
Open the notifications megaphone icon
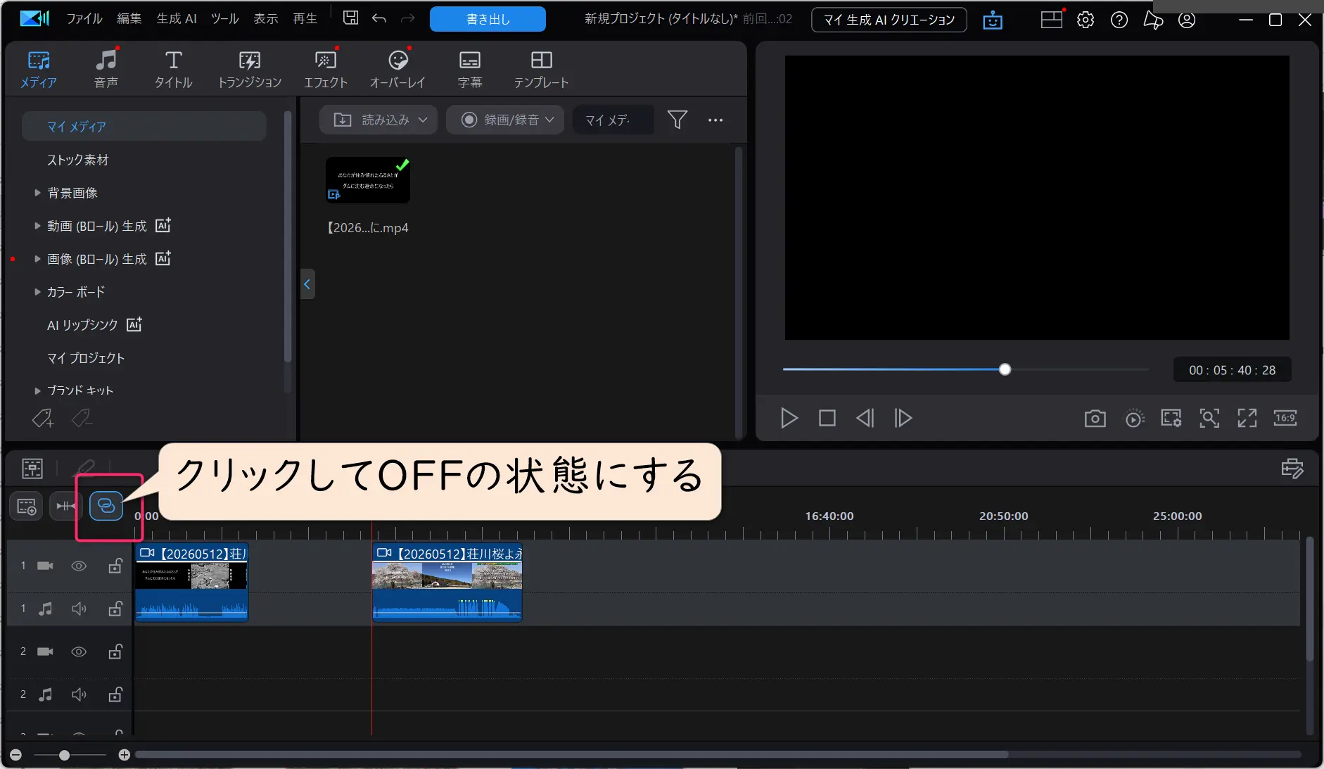click(x=1153, y=20)
